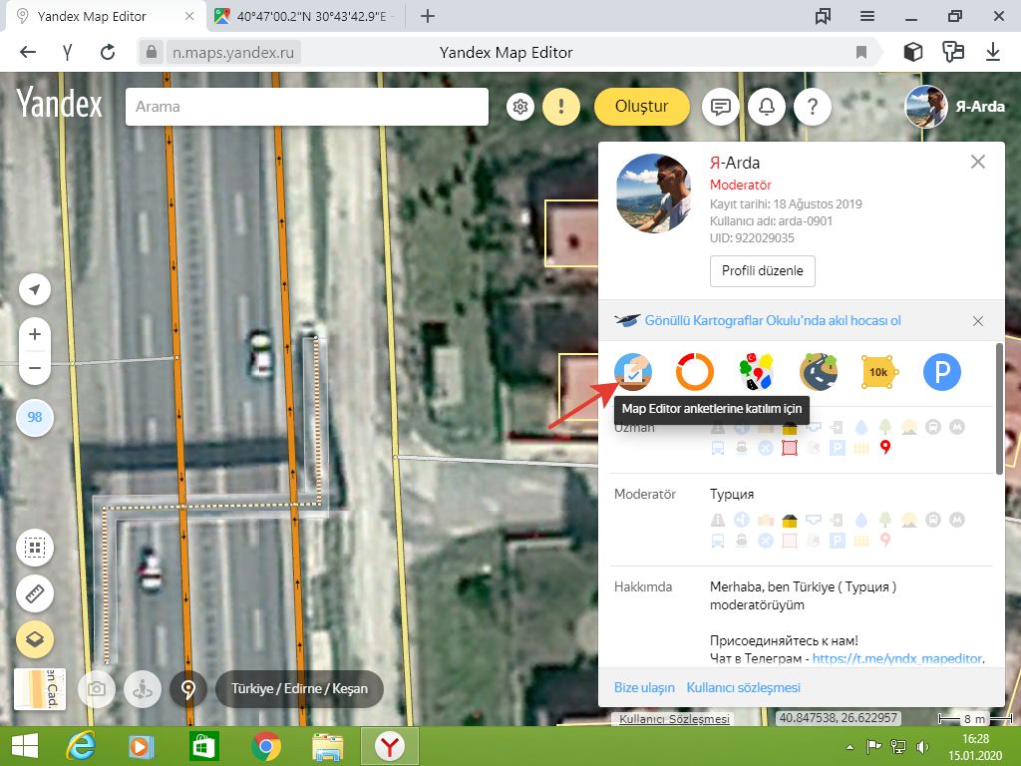Open the Windows Store taskbar icon

coord(203,746)
